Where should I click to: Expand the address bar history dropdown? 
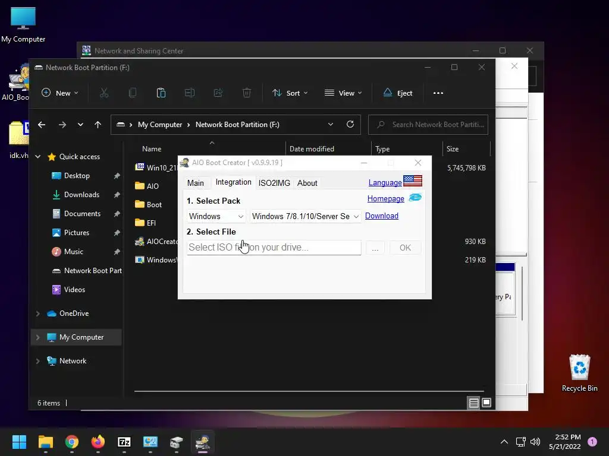pyautogui.click(x=331, y=124)
